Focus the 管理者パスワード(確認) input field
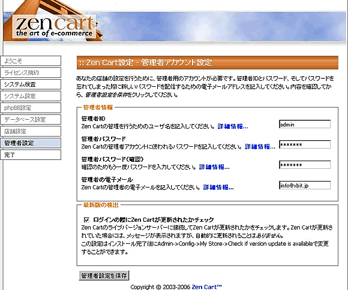348x290 pixels. (305, 165)
